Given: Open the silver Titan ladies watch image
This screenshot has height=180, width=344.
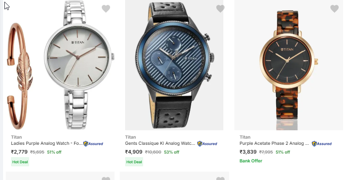Looking at the screenshot, I should (x=79, y=66).
